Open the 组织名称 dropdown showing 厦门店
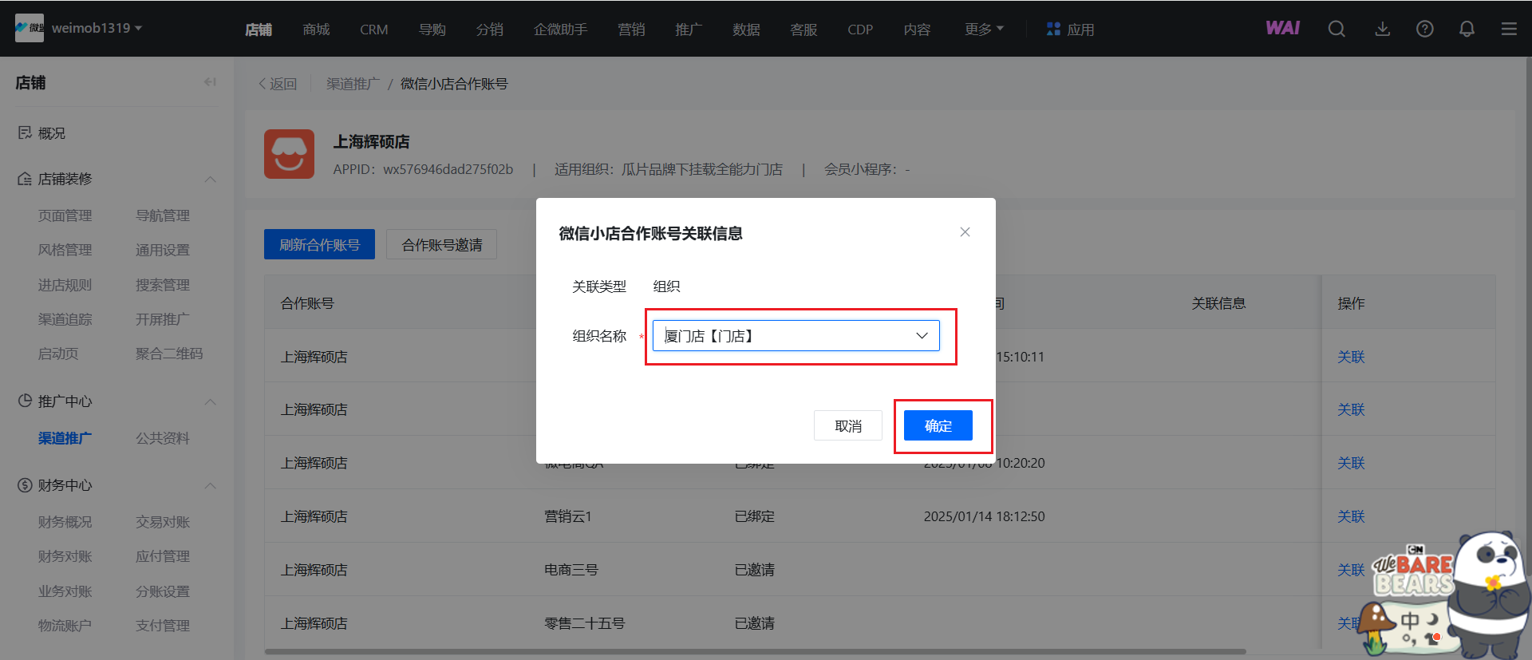The width and height of the screenshot is (1532, 660). [x=796, y=336]
